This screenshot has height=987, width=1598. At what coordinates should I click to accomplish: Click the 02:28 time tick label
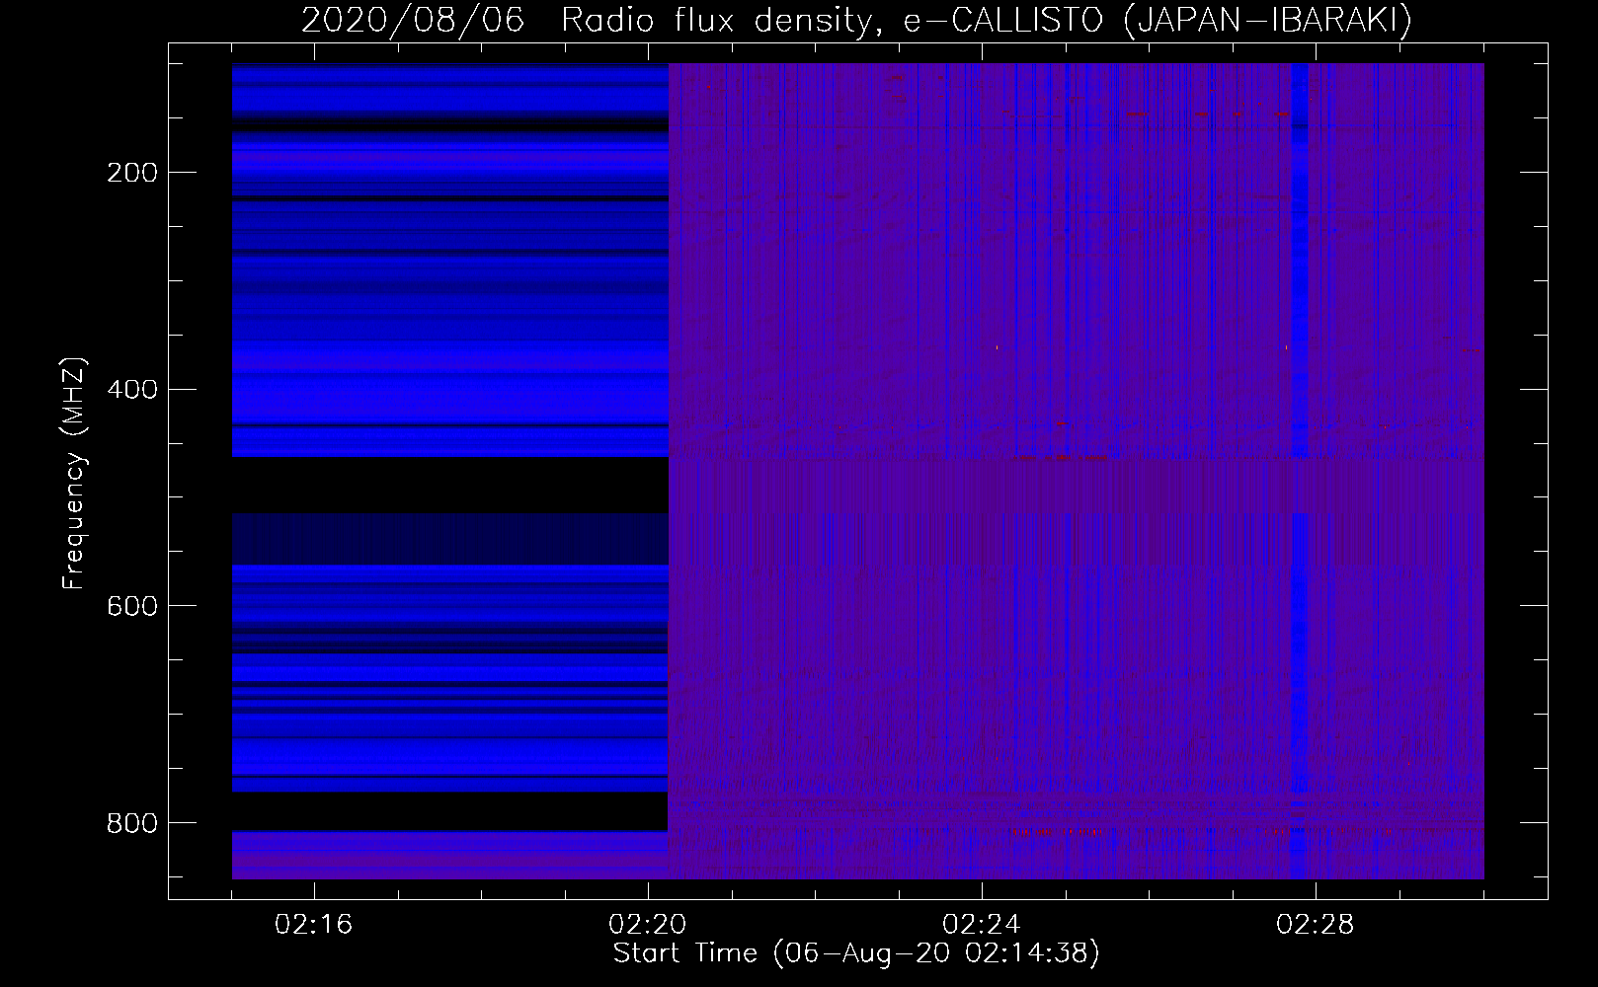pos(1316,924)
